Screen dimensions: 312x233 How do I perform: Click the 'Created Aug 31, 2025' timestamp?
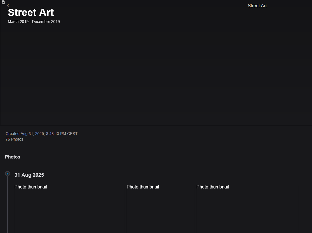(x=41, y=134)
